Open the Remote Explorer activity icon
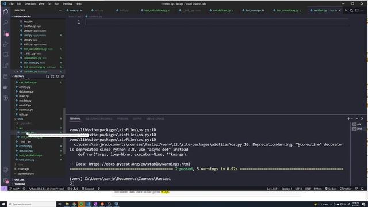Viewport: 368px width, 207px height. tap(5, 55)
